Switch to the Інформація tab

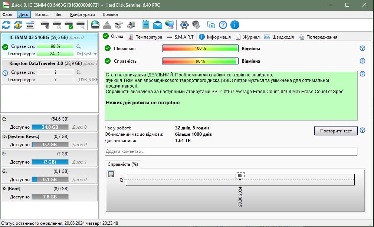click(x=215, y=37)
